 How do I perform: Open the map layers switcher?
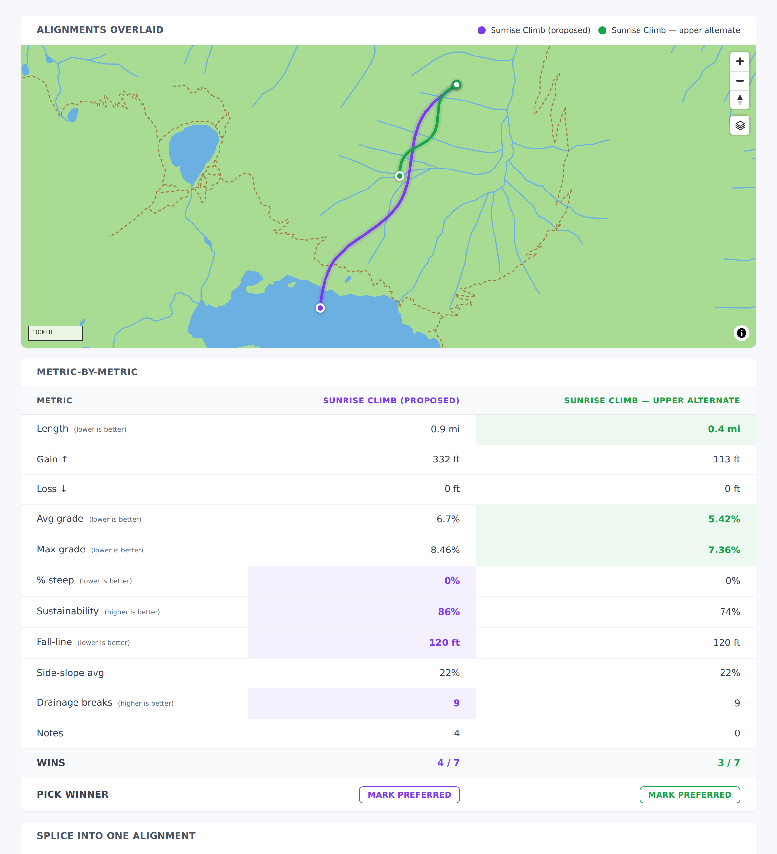(x=739, y=125)
